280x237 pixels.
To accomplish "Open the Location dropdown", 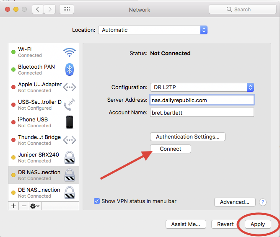I will pos(153,30).
